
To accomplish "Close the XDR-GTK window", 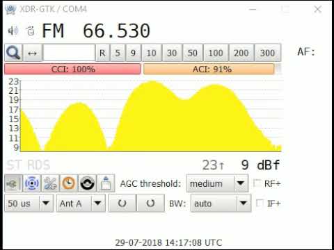I will click(317, 10).
